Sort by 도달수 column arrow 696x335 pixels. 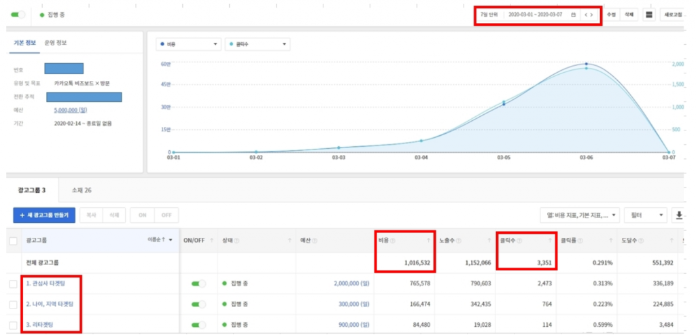point(672,241)
